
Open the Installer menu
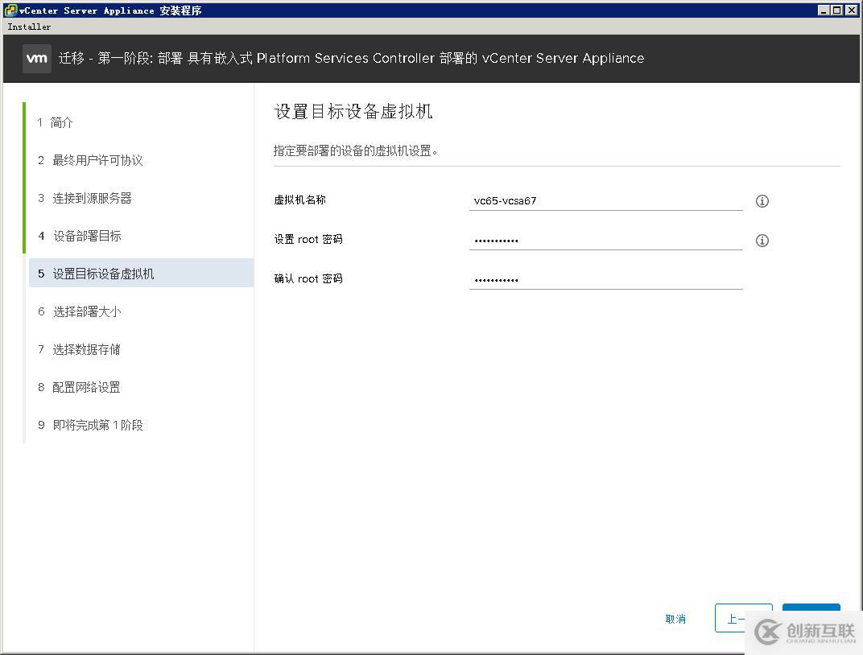click(29, 27)
